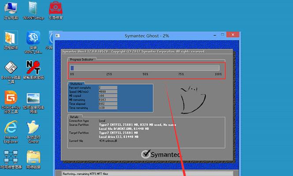Click the 'Local drive [1], 61440 MB' line
This screenshot has width=293, height=176.
(119, 137)
